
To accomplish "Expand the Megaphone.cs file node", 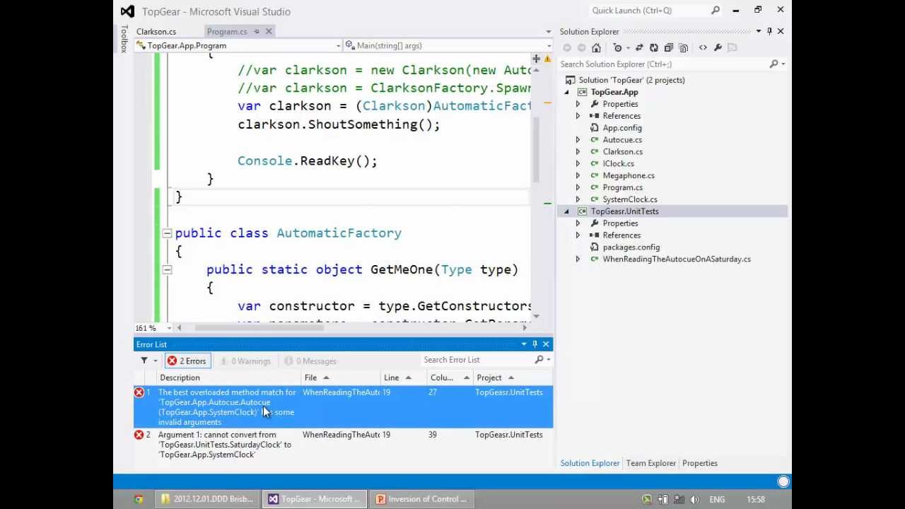I will (578, 175).
